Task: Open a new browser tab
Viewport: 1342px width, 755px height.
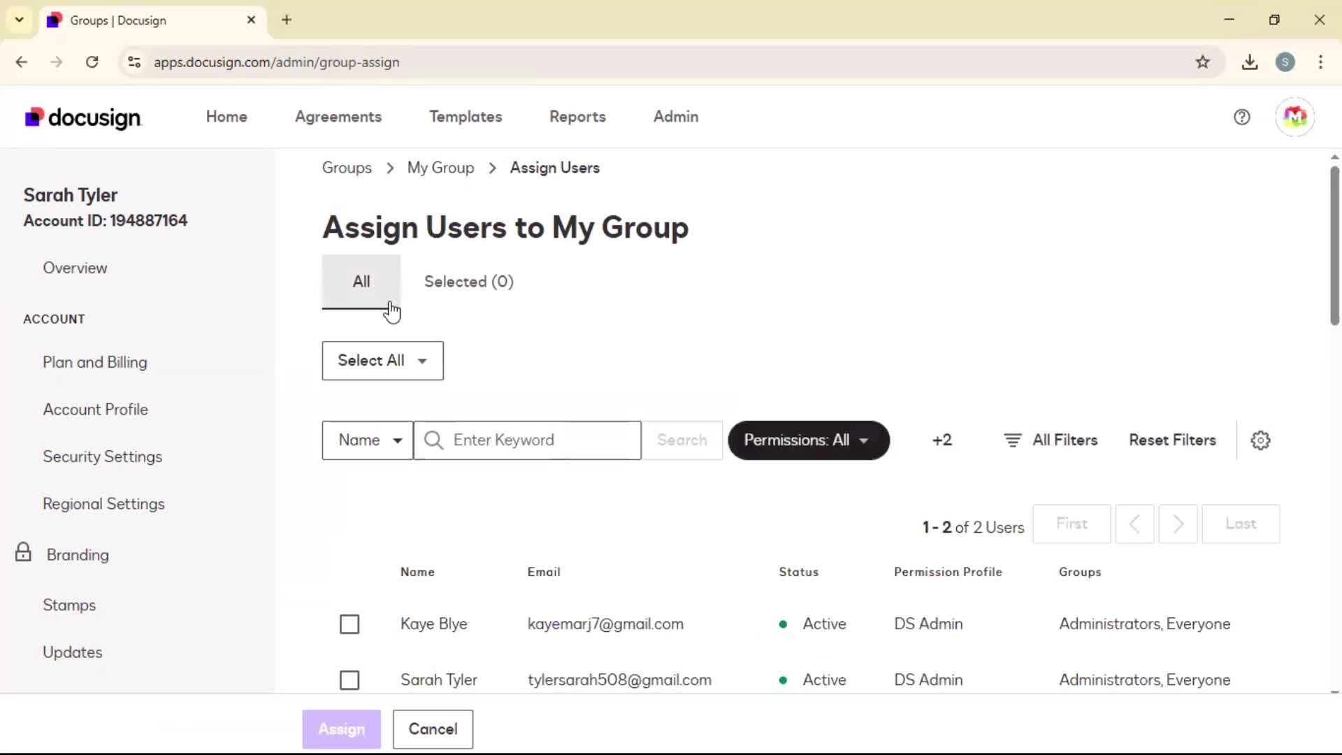Action: pos(287,20)
